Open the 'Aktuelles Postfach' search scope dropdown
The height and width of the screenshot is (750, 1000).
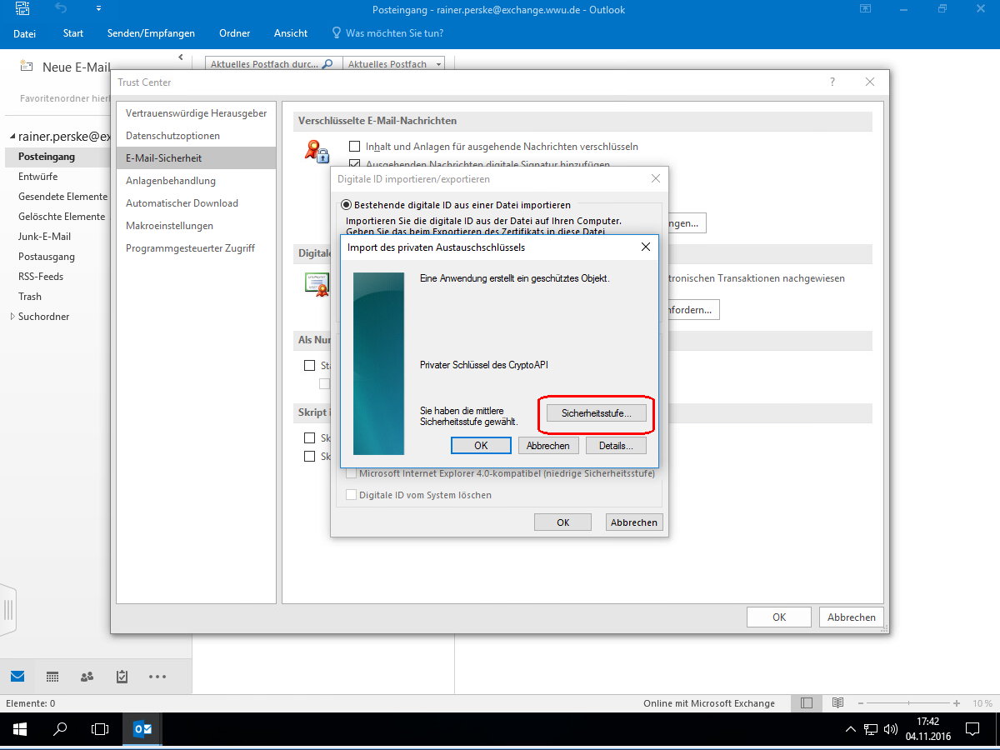(x=393, y=64)
